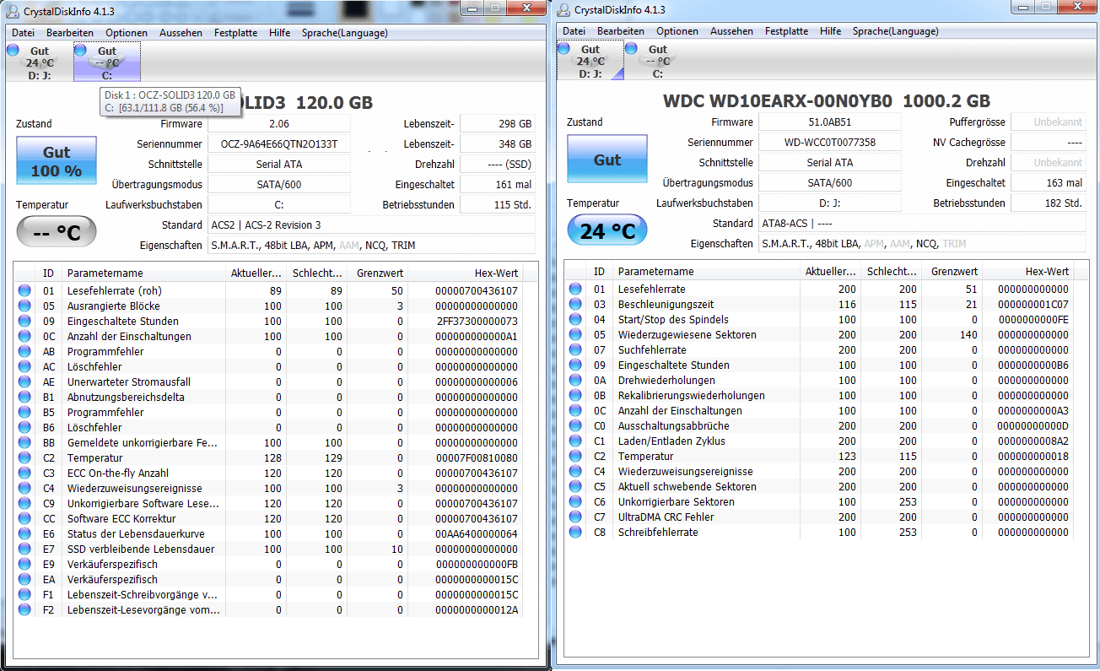
Task: Select Wiederzugewiesene Sektoren row in right list
Action: coord(820,335)
